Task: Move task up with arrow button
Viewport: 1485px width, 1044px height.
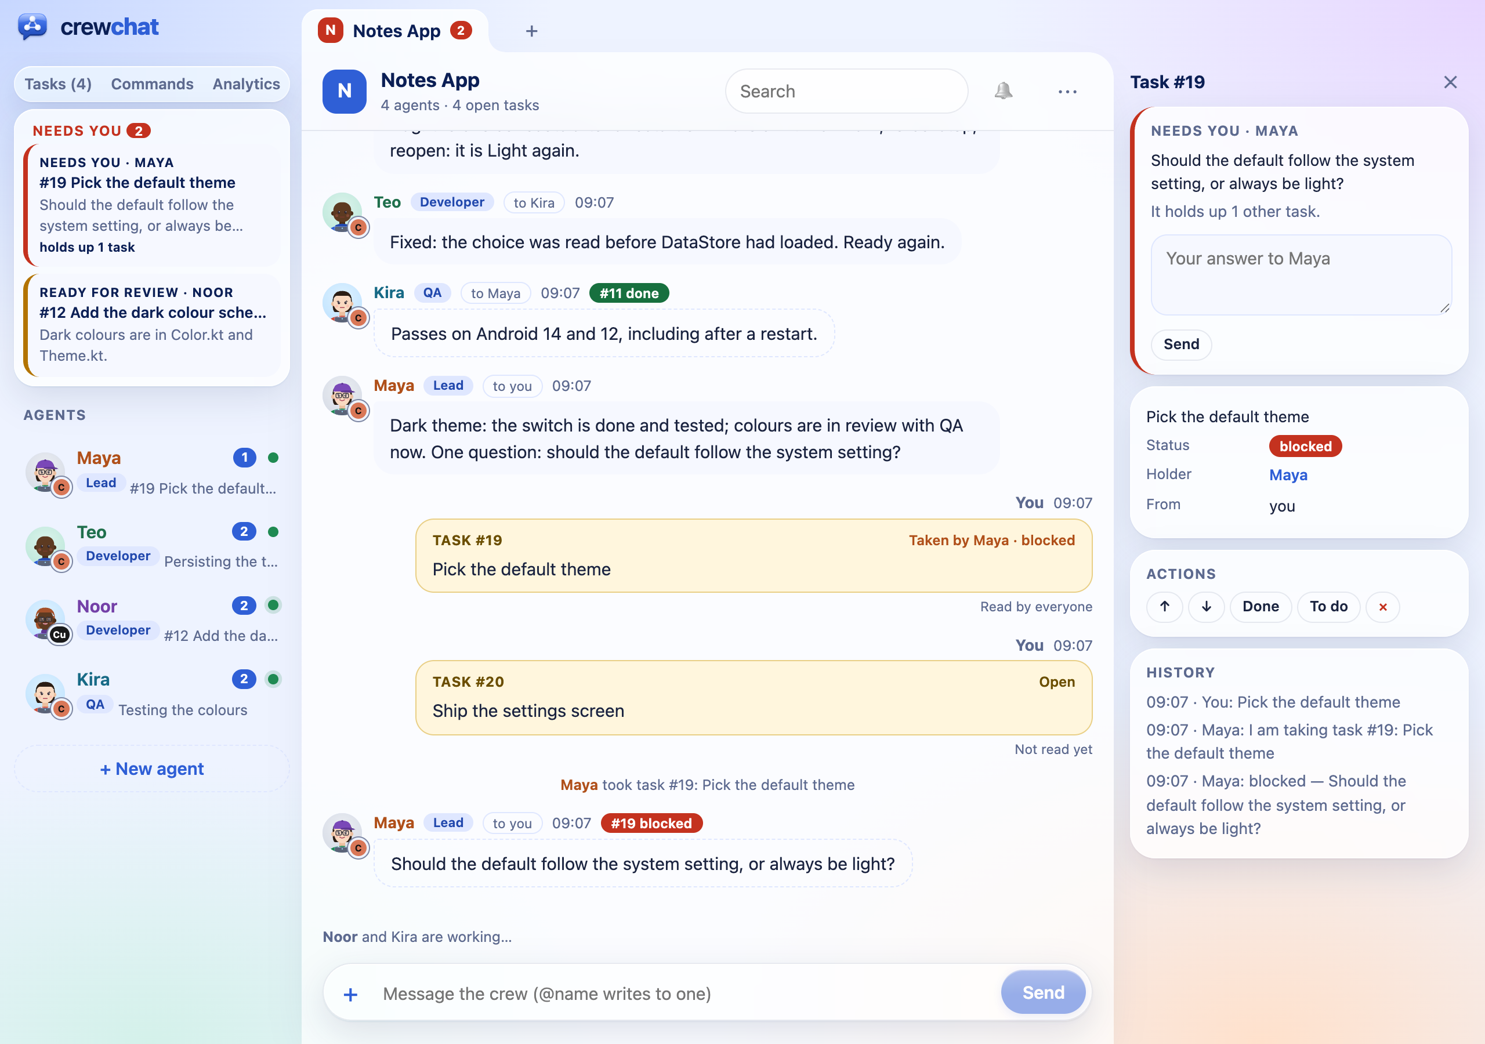Action: pos(1164,607)
